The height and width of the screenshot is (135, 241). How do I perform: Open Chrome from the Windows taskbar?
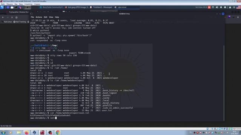[58, 132]
